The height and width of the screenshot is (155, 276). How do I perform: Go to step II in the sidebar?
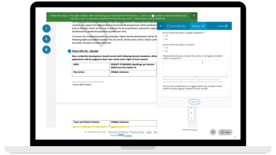tap(46, 39)
